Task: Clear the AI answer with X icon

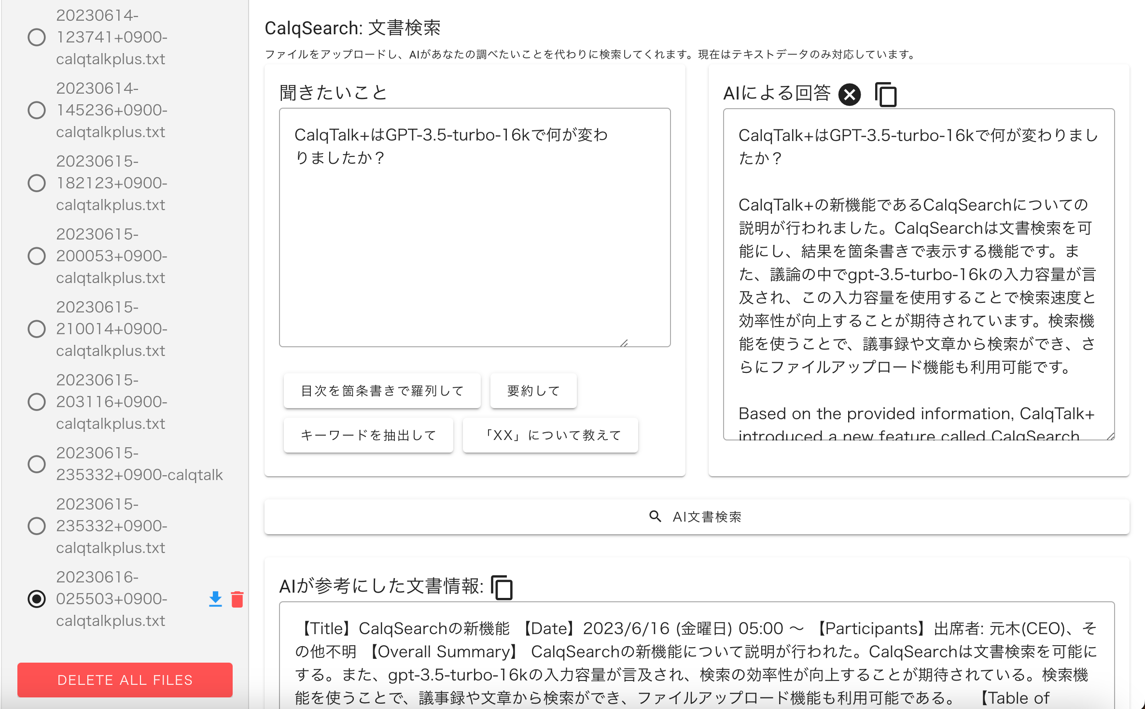Action: 849,94
